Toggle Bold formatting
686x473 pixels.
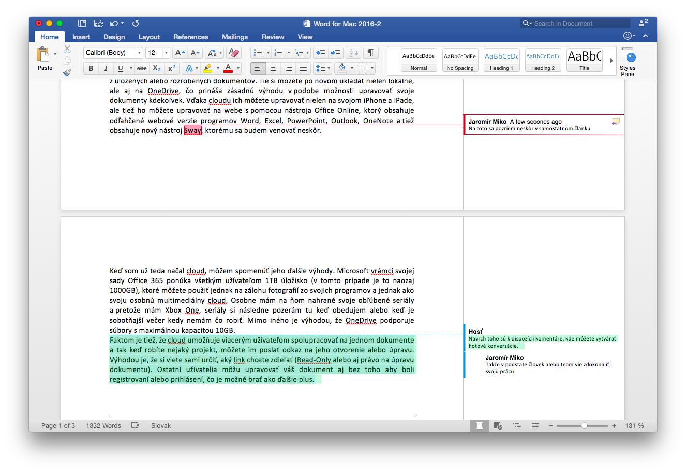click(91, 68)
